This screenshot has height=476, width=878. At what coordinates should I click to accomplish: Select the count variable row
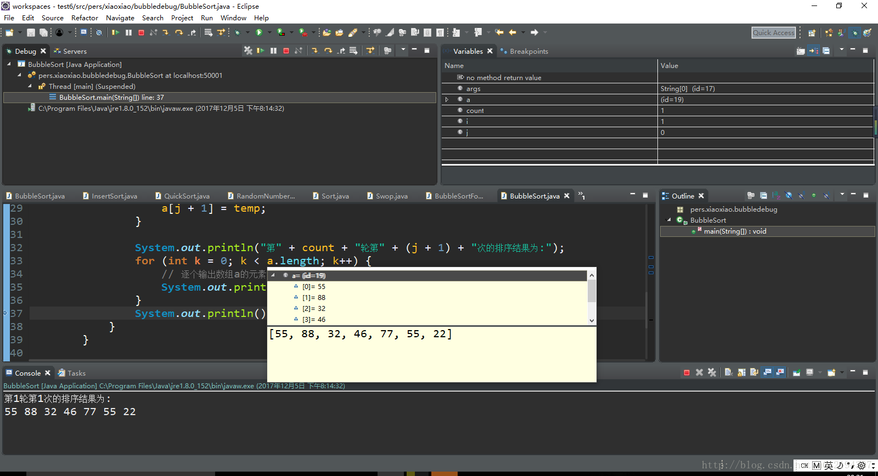point(658,110)
